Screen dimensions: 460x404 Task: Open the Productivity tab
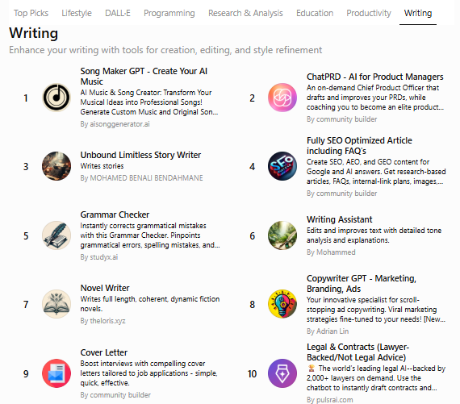369,13
